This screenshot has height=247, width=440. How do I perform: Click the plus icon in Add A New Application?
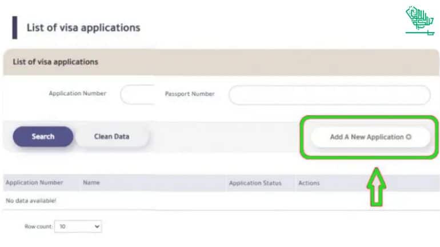point(409,137)
